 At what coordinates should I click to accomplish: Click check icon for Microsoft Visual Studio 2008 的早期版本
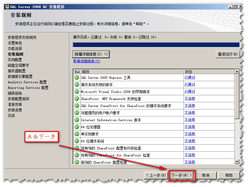click(77, 92)
